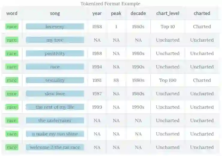This screenshot has height=156, width=222.
Task: Click the 'year' column header
Action: pos(97,13)
